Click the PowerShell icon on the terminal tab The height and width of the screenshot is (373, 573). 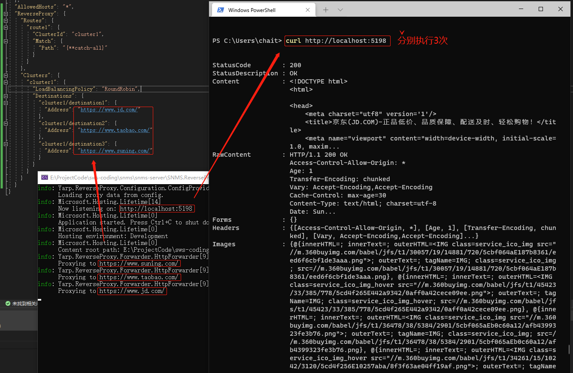click(x=221, y=9)
